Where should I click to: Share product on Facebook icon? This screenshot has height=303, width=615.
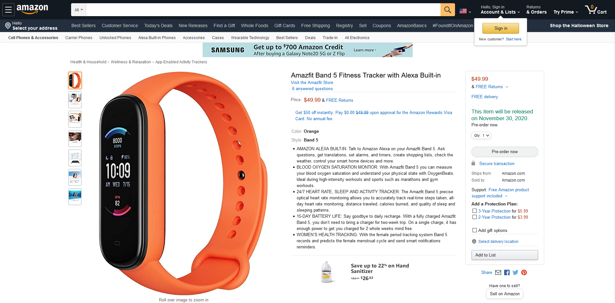tap(507, 273)
